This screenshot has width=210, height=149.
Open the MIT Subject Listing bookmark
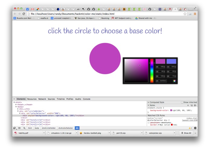[122, 18]
